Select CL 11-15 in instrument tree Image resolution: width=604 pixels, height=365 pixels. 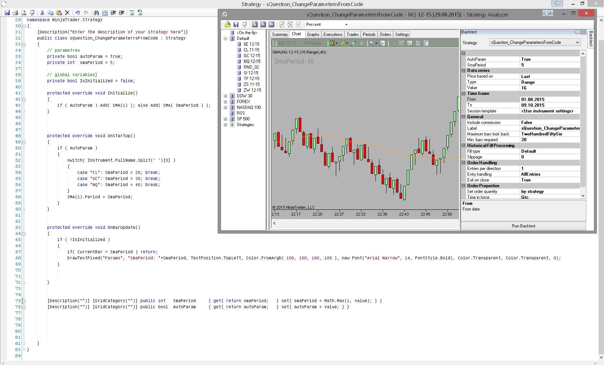click(x=251, y=50)
